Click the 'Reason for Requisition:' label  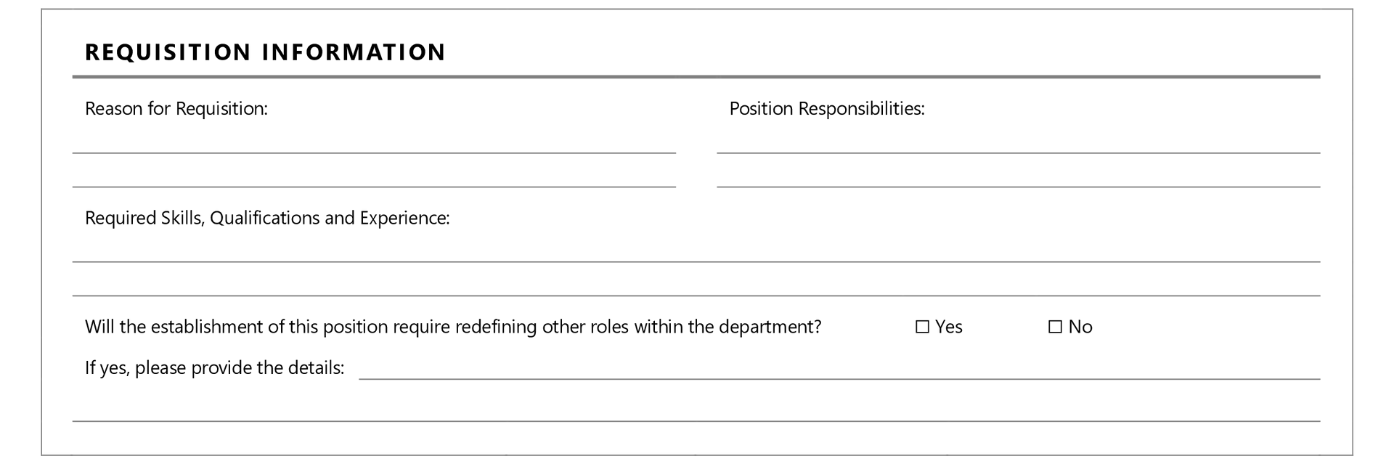pos(176,109)
